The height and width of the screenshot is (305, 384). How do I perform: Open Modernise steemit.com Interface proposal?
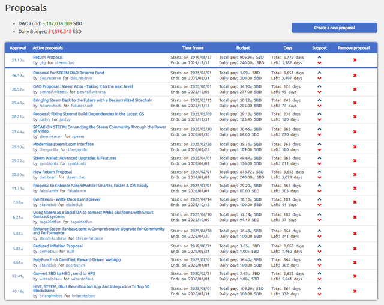(x=63, y=144)
